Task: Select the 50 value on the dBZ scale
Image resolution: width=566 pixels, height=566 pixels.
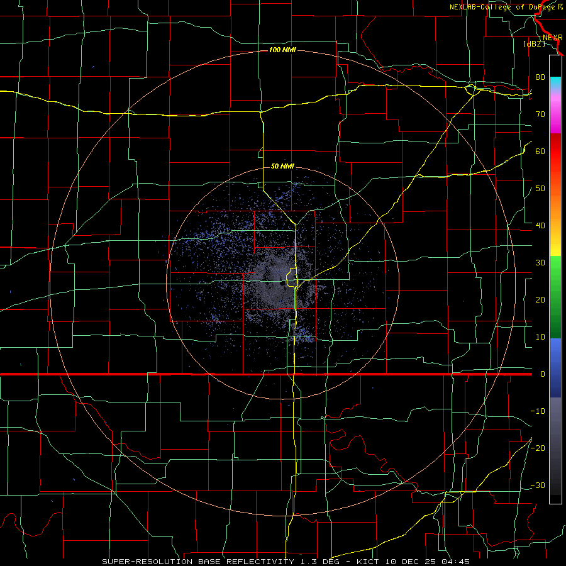Action: point(540,189)
